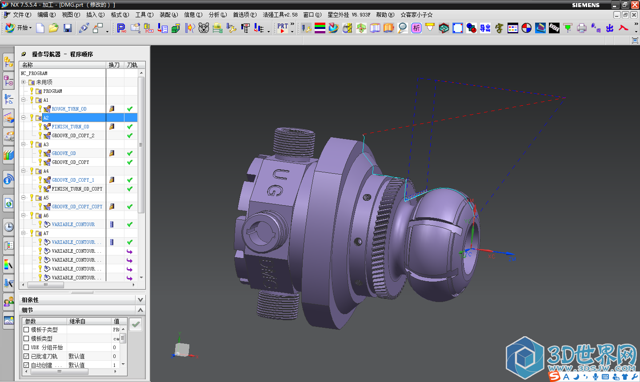Click the Sogou S input method icon
Viewport: 640px width, 382px height.
[555, 377]
